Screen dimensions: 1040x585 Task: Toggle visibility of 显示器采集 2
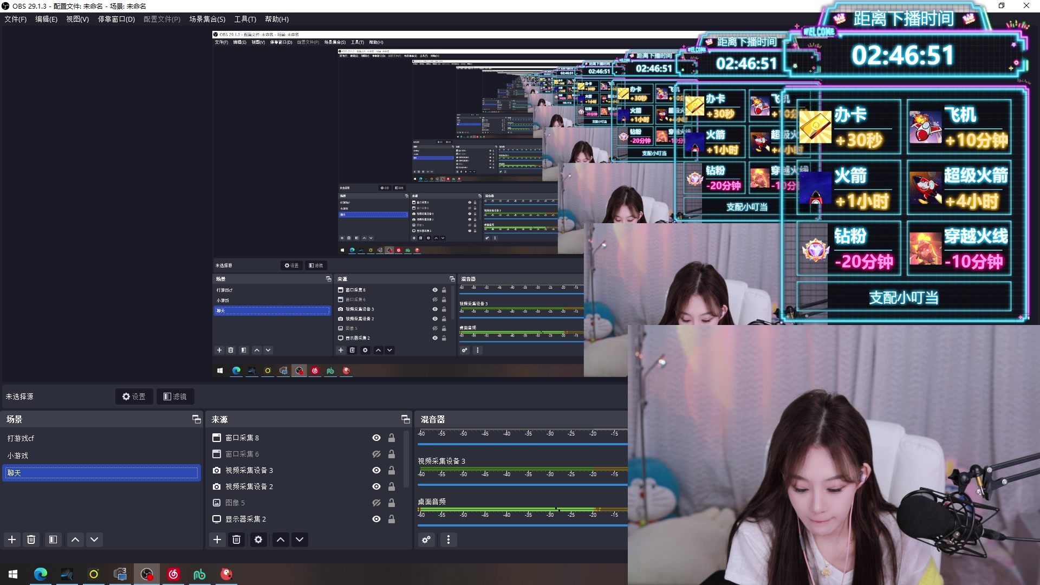pyautogui.click(x=376, y=519)
